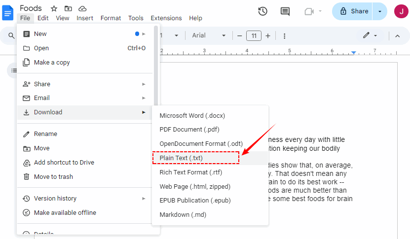
Task: Open the Arial font dropdown
Action: pos(209,35)
